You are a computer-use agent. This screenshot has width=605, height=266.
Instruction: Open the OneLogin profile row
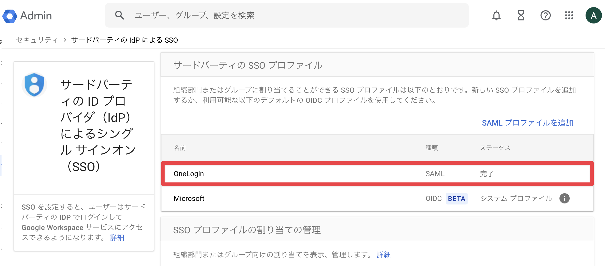pos(377,174)
